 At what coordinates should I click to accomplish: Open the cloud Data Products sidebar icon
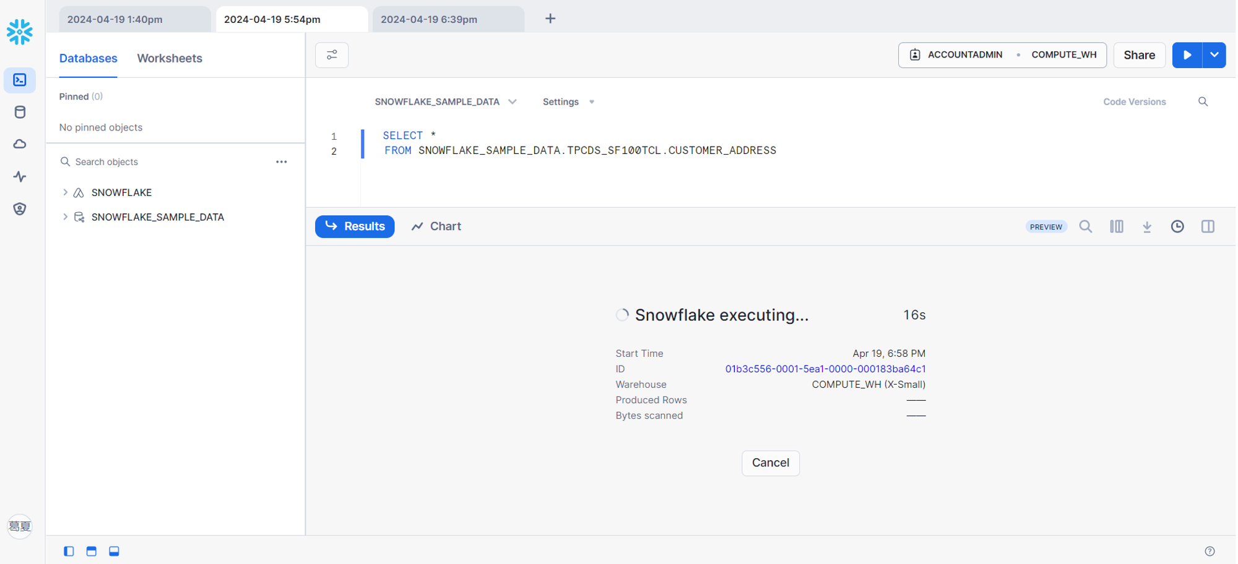(20, 144)
